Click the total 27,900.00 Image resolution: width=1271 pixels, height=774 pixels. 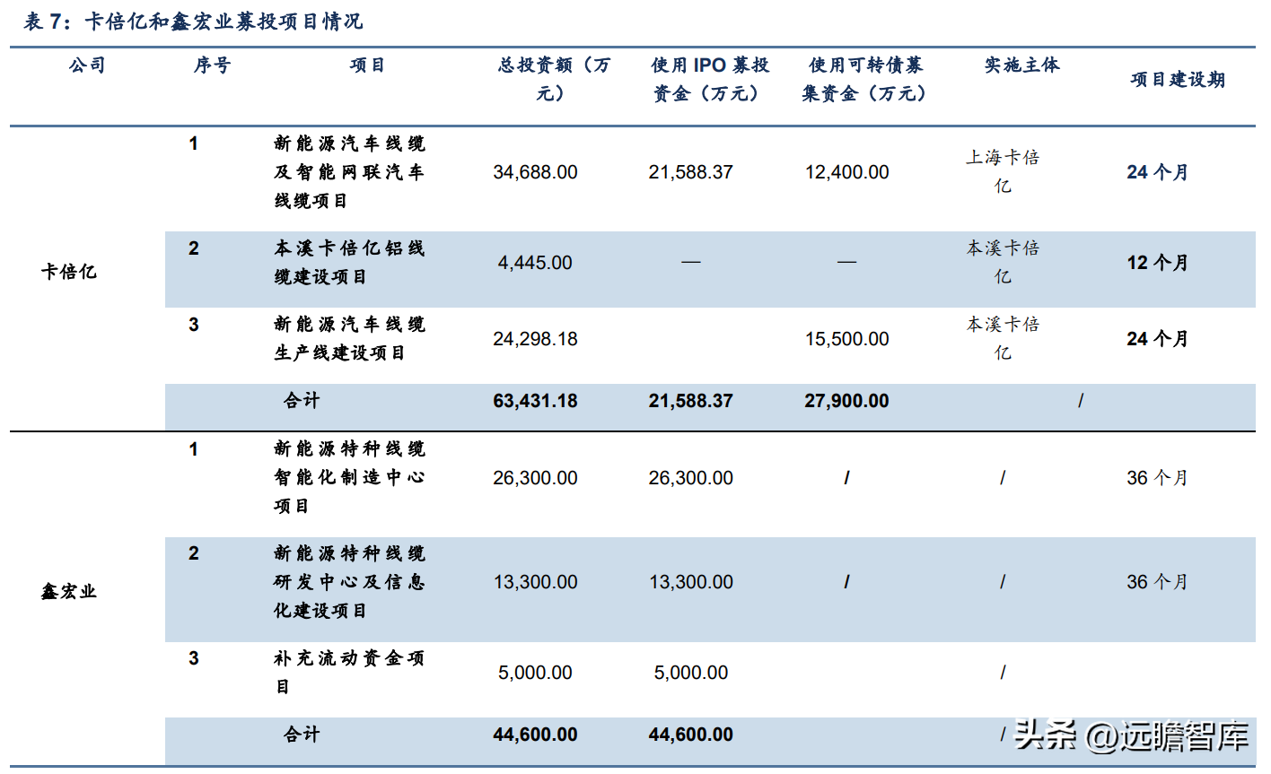(846, 401)
